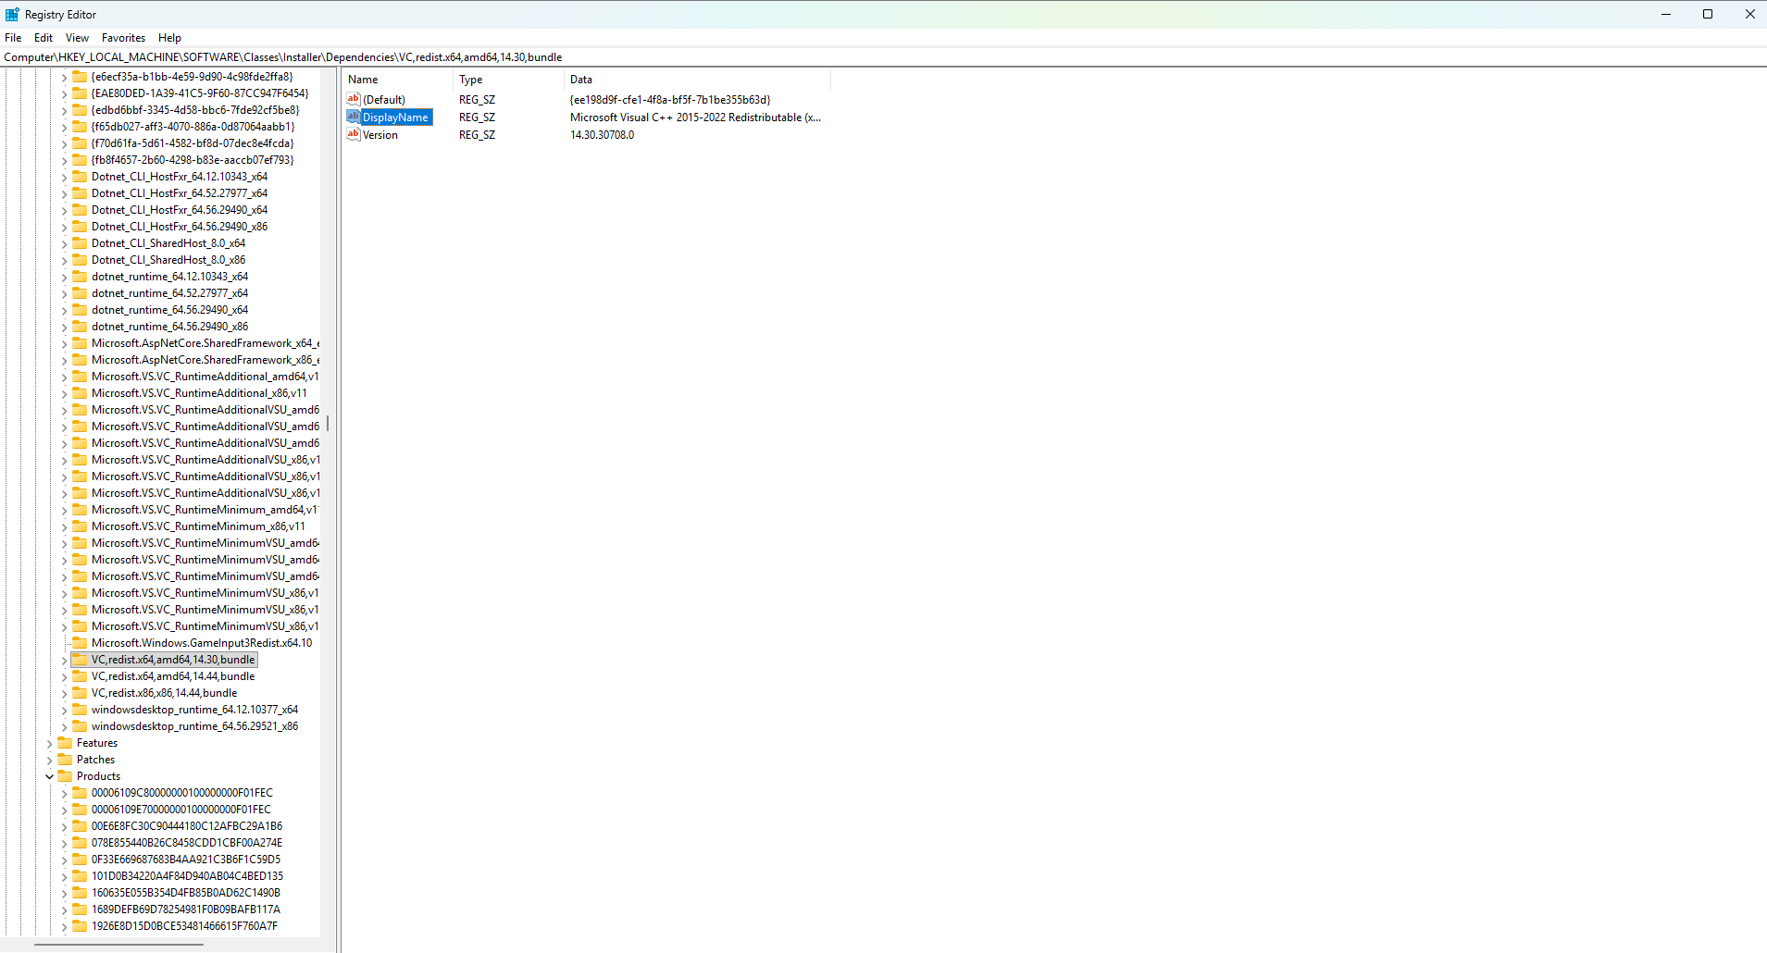
Task: Sort values by Data column header
Action: tap(698, 80)
